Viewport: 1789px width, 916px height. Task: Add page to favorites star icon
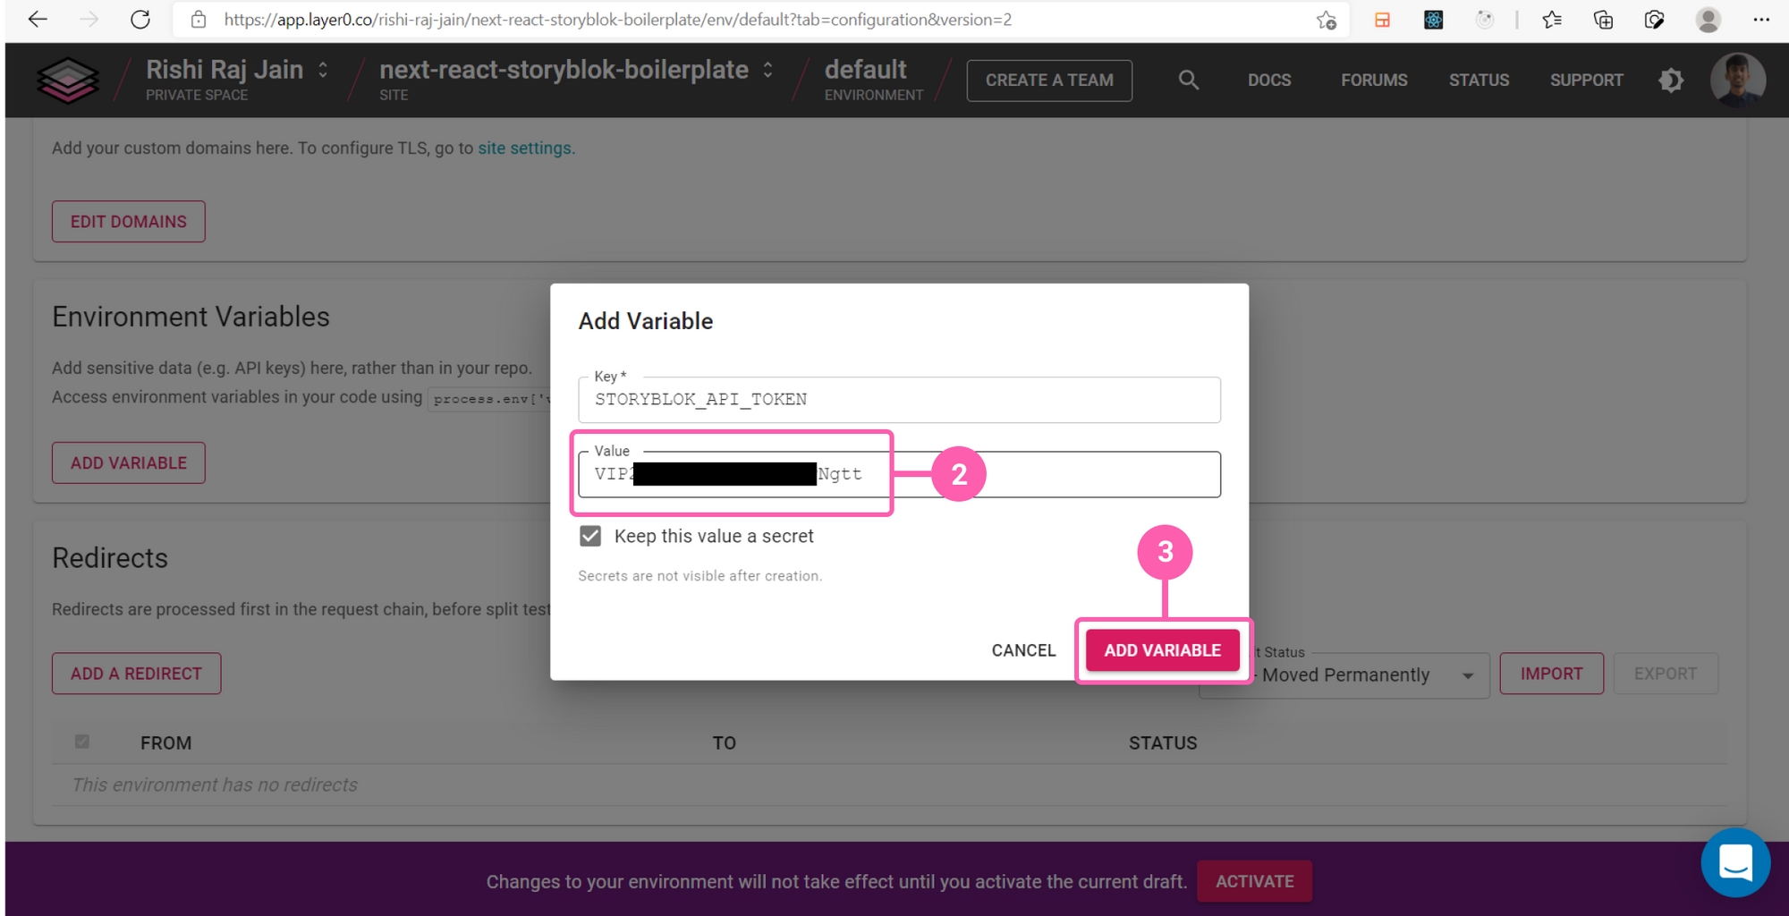(1326, 20)
